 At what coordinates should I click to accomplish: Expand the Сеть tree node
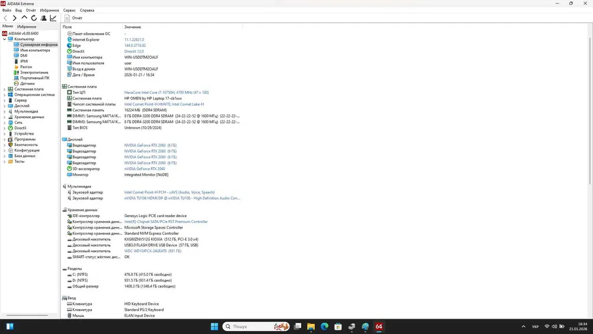(x=5, y=123)
